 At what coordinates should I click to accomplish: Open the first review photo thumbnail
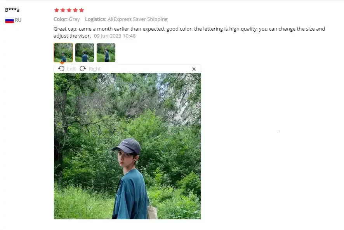click(x=63, y=53)
